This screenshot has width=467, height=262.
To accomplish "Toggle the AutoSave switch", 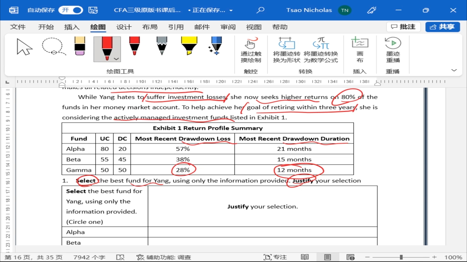I will click(x=70, y=10).
